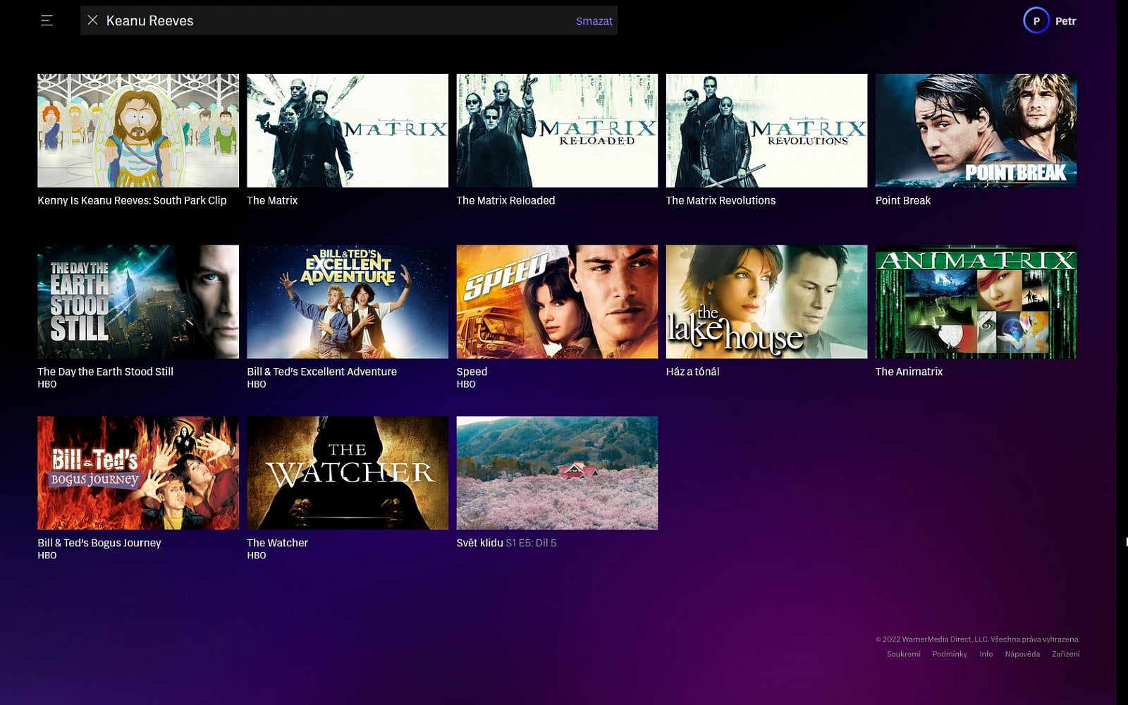Click the 'The Matrix Revolutions' title text
Image resolution: width=1128 pixels, height=705 pixels.
click(721, 200)
